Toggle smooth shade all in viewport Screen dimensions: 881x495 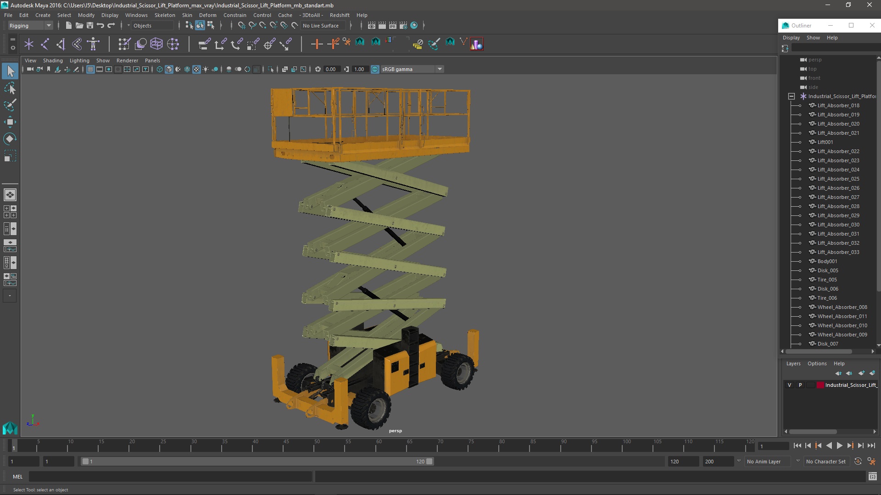click(169, 69)
